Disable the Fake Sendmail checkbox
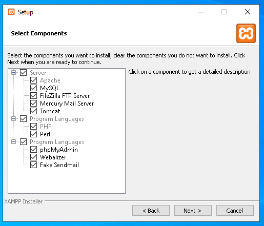 tap(33, 165)
